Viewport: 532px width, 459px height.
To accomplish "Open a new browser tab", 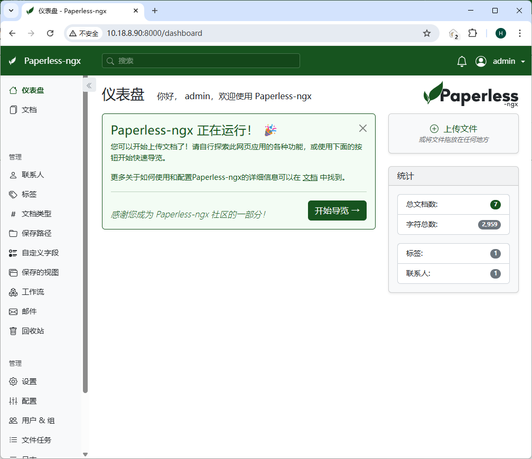I will tap(155, 11).
